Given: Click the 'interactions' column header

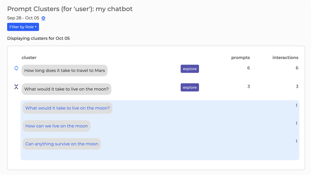Looking at the screenshot, I should click(285, 57).
